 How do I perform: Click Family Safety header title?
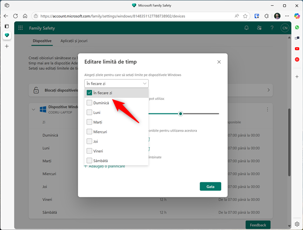(x=42, y=28)
